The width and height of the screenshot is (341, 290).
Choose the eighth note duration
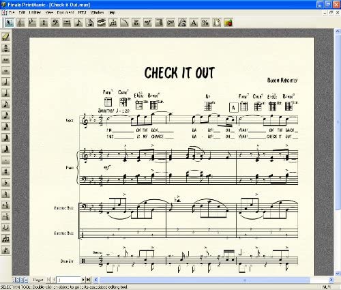5,104
